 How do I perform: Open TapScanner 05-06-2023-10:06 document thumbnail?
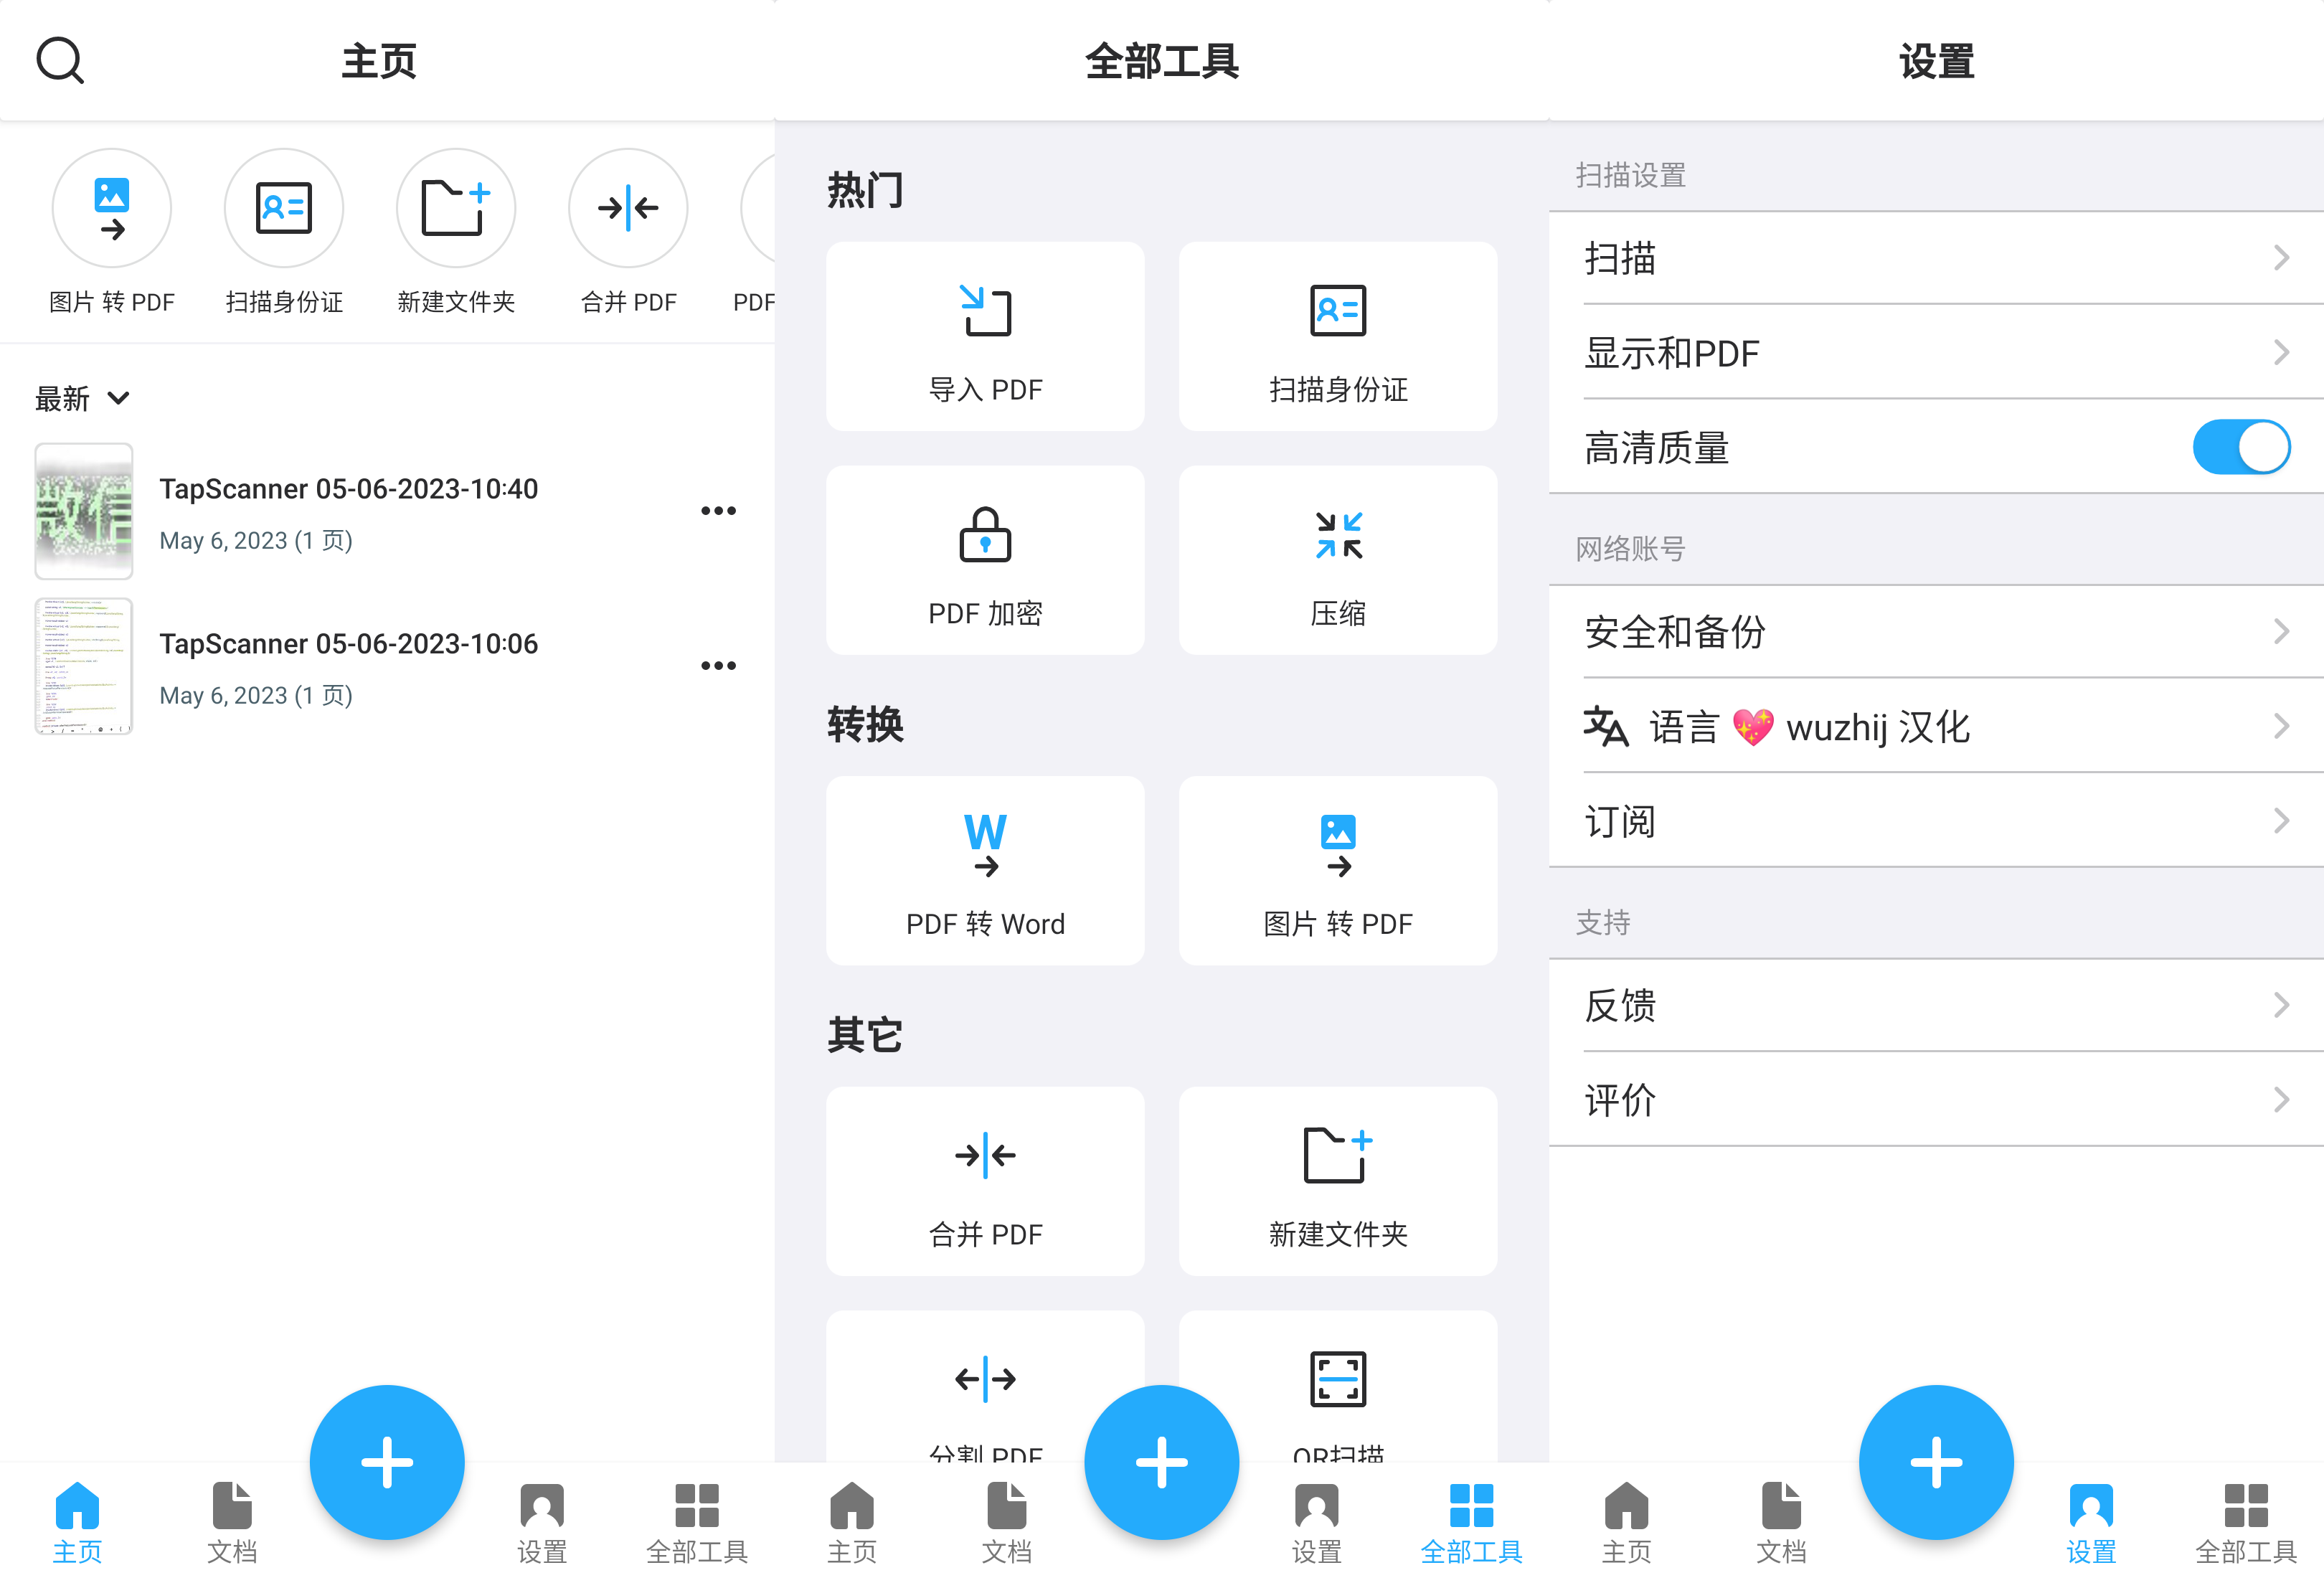[x=84, y=666]
